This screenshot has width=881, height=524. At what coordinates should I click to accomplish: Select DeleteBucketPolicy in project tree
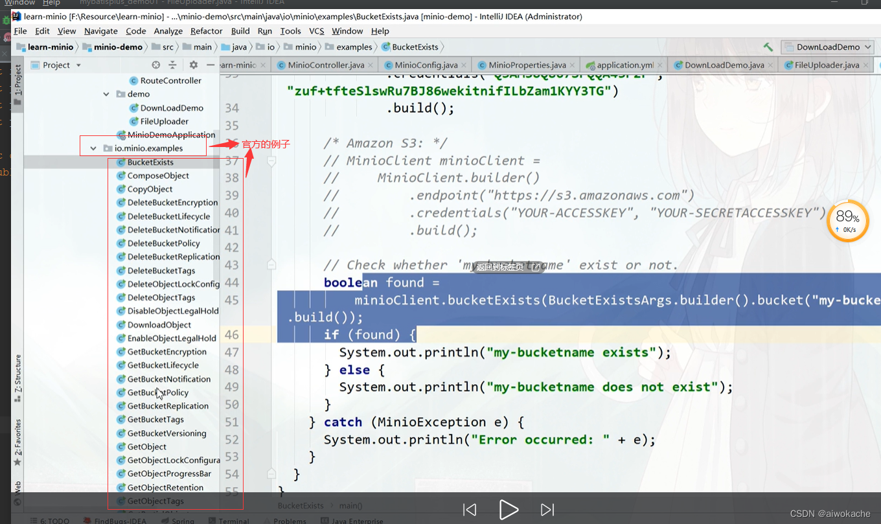(x=163, y=243)
